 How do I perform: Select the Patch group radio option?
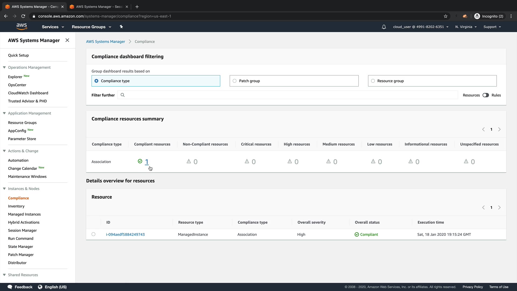235,81
